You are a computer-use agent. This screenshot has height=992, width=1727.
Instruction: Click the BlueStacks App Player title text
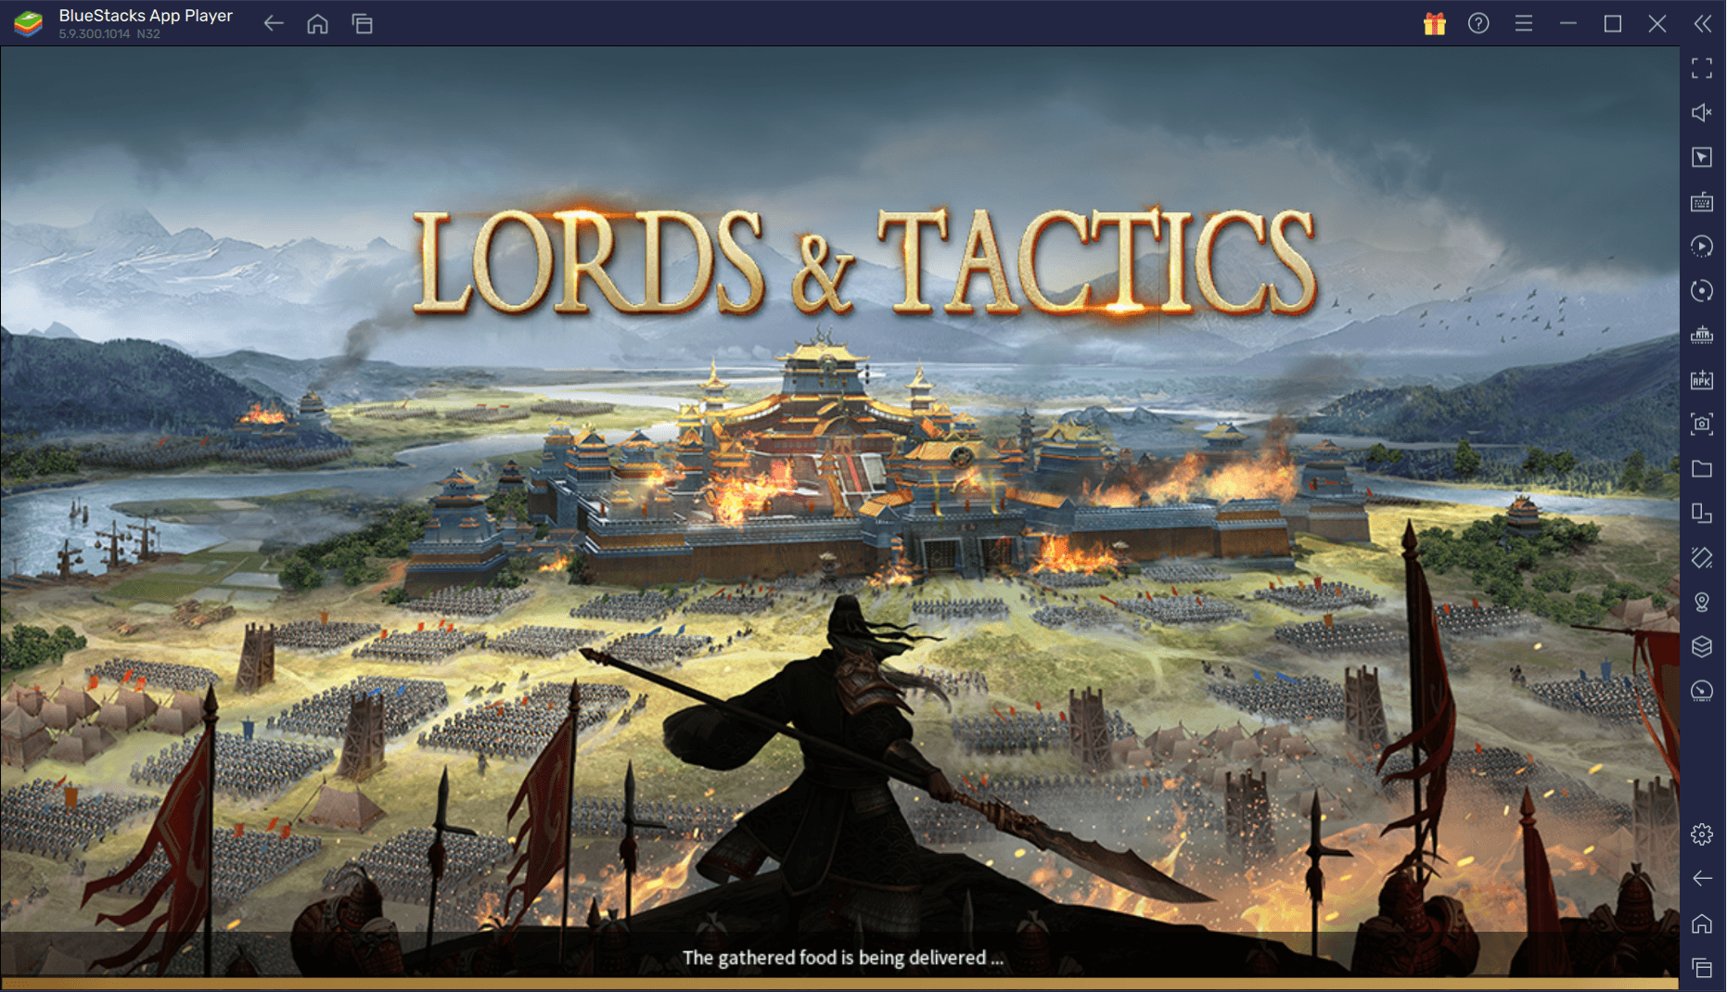[x=146, y=16]
